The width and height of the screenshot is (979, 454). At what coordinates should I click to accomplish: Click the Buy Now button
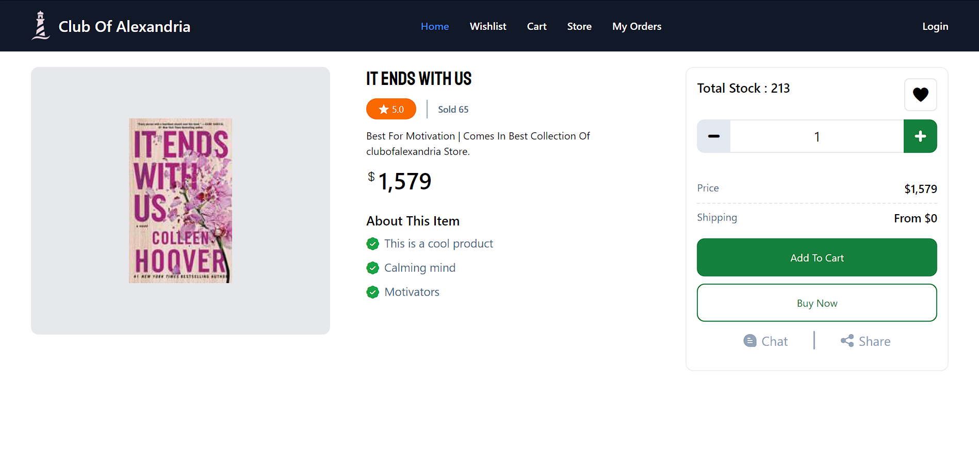(817, 303)
